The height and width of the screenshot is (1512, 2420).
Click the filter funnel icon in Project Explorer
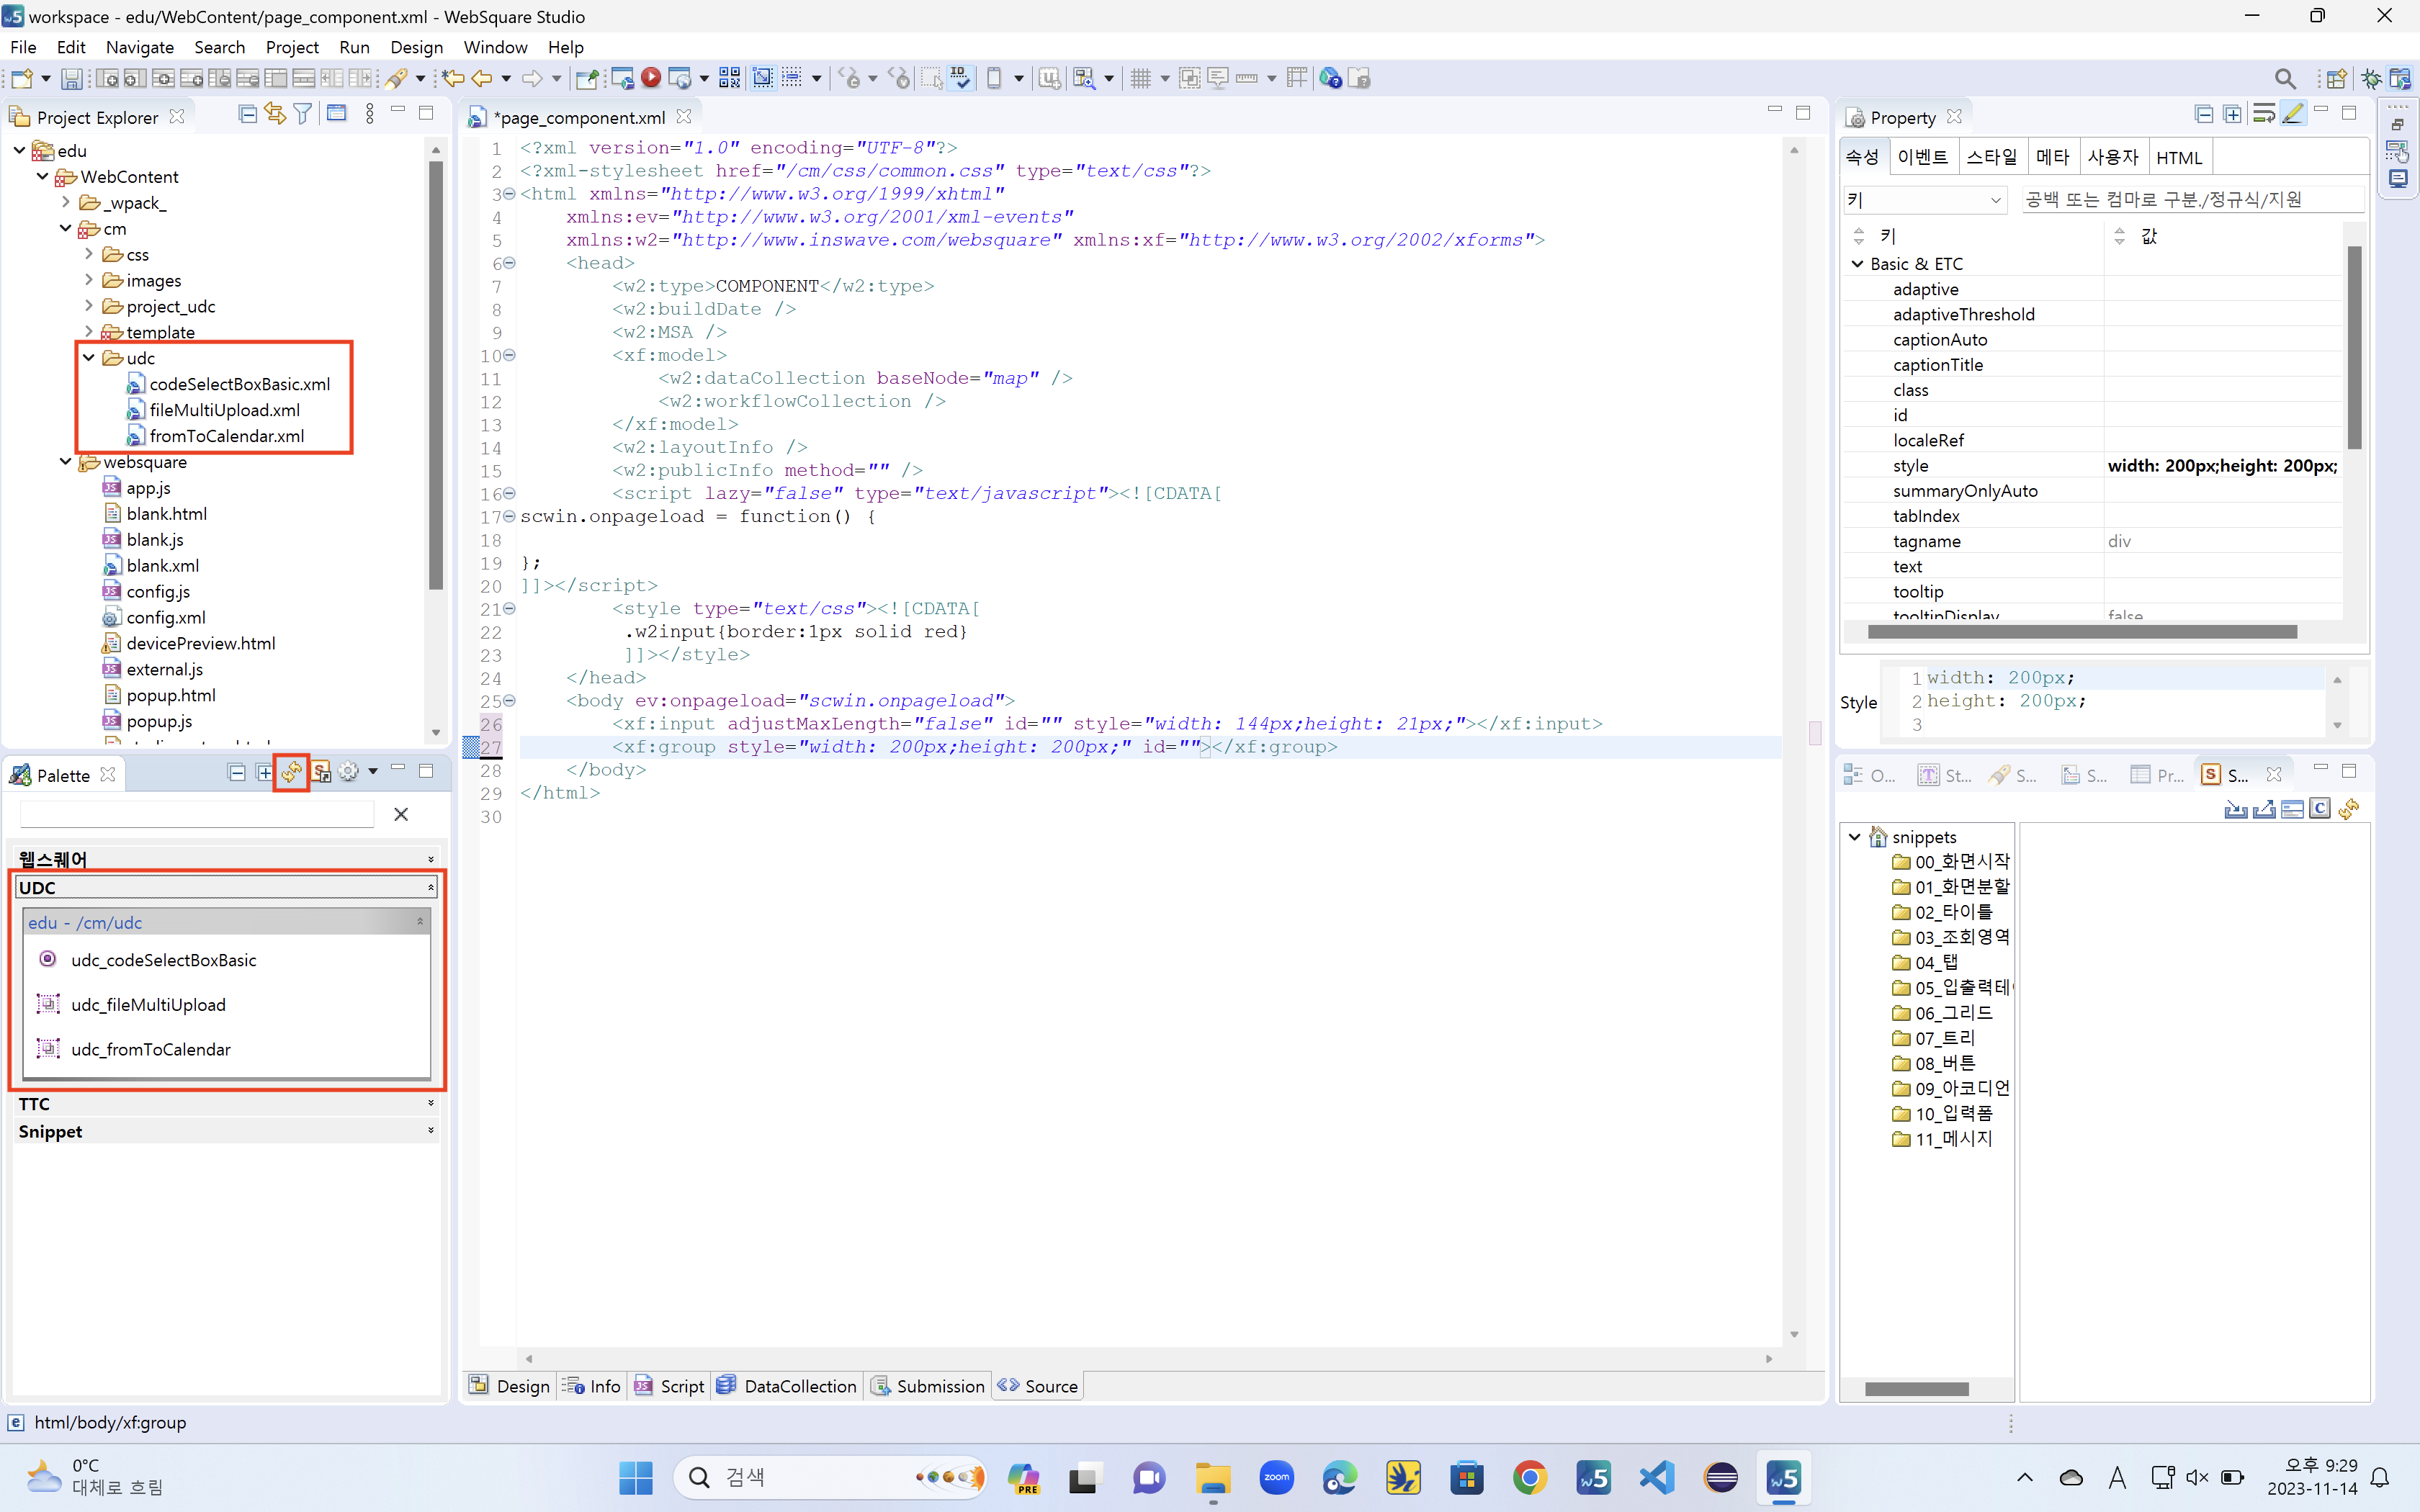pyautogui.click(x=302, y=114)
